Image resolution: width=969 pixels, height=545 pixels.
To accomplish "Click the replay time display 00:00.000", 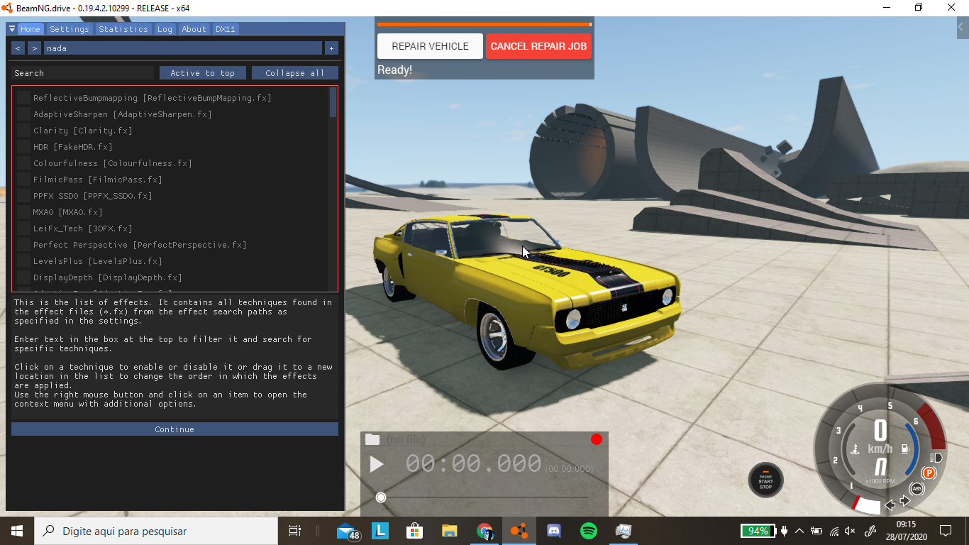I will (473, 464).
